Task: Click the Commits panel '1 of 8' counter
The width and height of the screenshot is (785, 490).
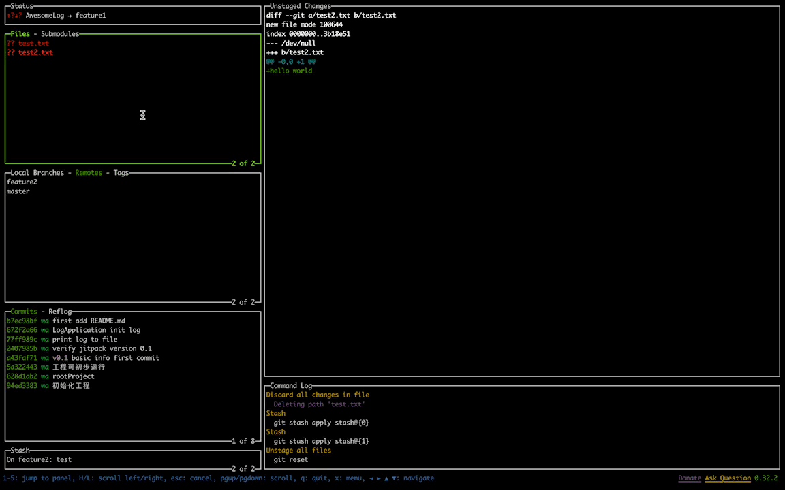Action: (x=243, y=441)
